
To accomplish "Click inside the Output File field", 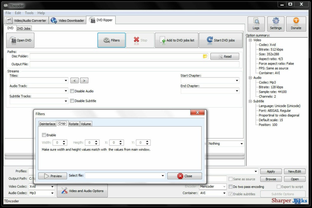I will pos(130,64).
